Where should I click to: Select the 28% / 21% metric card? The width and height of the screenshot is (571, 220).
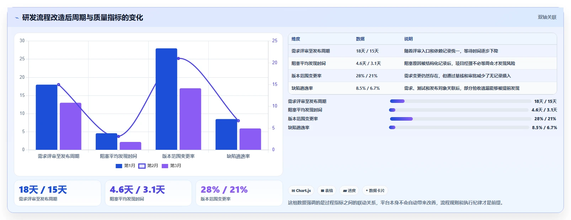(x=239, y=193)
